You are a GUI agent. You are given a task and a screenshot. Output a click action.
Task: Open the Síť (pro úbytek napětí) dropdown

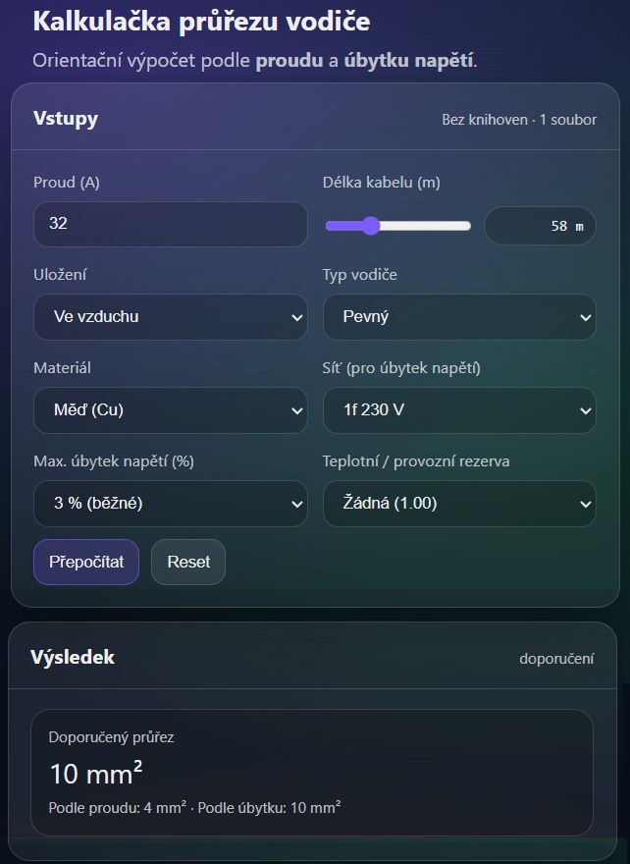tap(459, 410)
